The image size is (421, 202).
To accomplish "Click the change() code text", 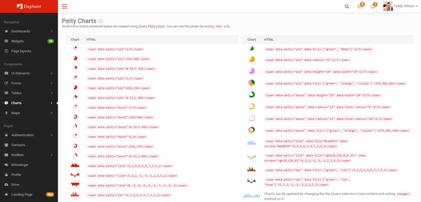I will [x=403, y=194].
